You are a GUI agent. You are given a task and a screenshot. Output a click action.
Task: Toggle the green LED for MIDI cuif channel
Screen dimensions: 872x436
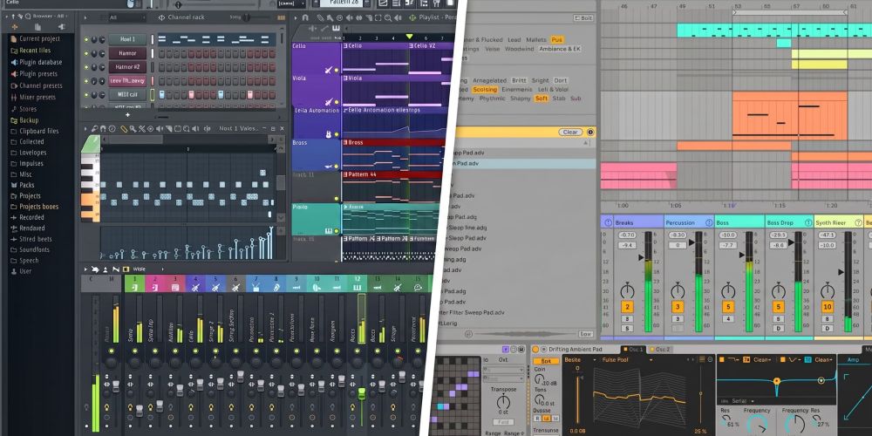click(86, 94)
